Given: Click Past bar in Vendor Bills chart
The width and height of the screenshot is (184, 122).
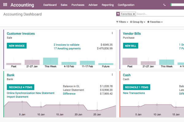Looking at the screenshot, I should (130, 61).
